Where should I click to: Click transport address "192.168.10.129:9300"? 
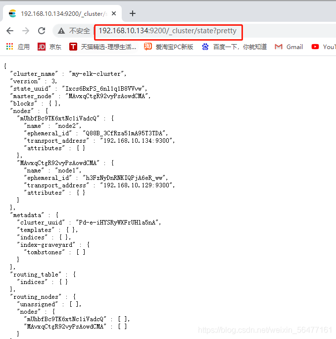[136, 185]
